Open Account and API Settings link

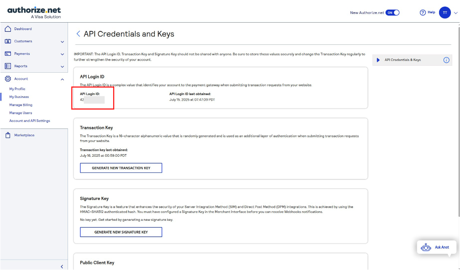click(x=30, y=121)
